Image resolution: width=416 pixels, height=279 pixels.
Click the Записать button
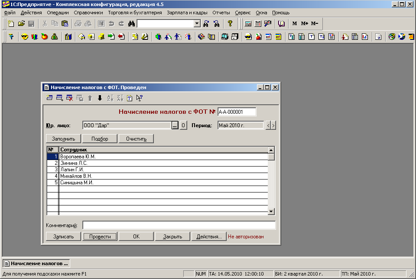pos(63,237)
